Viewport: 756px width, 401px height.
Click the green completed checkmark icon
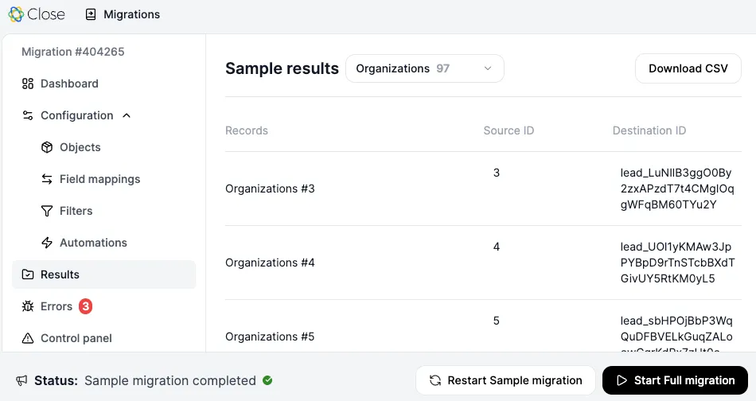pyautogui.click(x=267, y=380)
